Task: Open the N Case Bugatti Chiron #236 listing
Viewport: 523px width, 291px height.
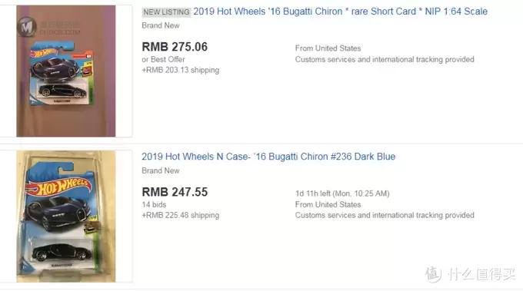Action: (268, 157)
